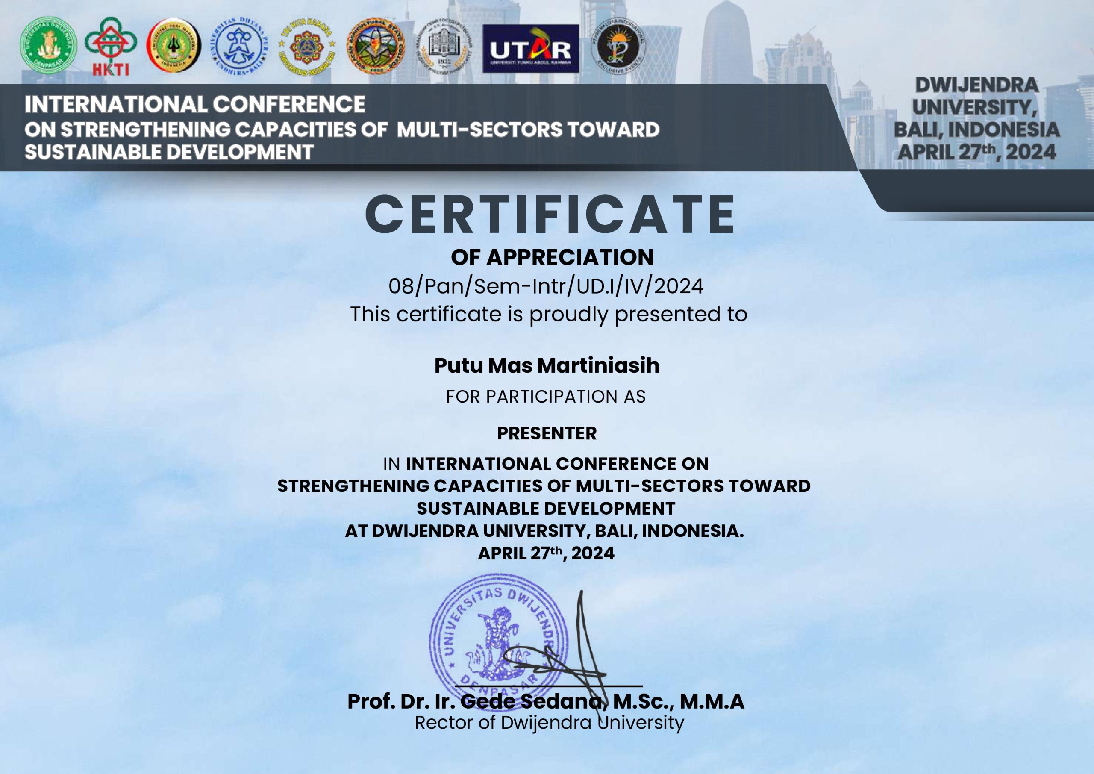Click the large CERTIFICATE heading
The width and height of the screenshot is (1094, 774).
tap(550, 215)
